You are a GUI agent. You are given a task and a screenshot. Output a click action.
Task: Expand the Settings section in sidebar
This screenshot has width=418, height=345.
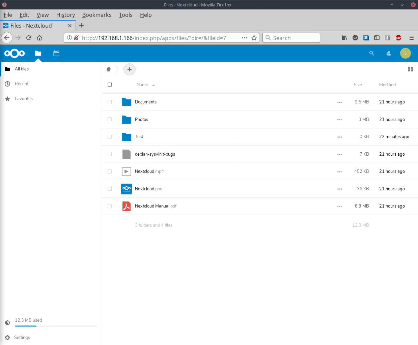coord(22,337)
